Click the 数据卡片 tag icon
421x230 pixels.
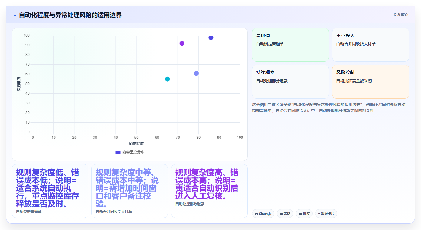coord(319,214)
